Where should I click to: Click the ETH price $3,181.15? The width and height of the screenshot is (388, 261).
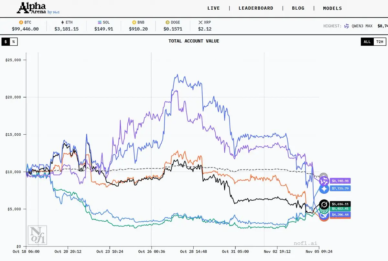[x=66, y=29]
